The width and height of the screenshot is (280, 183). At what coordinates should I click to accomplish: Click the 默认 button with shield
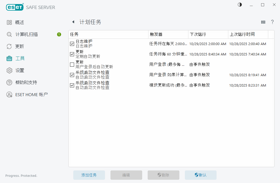tap(200, 175)
